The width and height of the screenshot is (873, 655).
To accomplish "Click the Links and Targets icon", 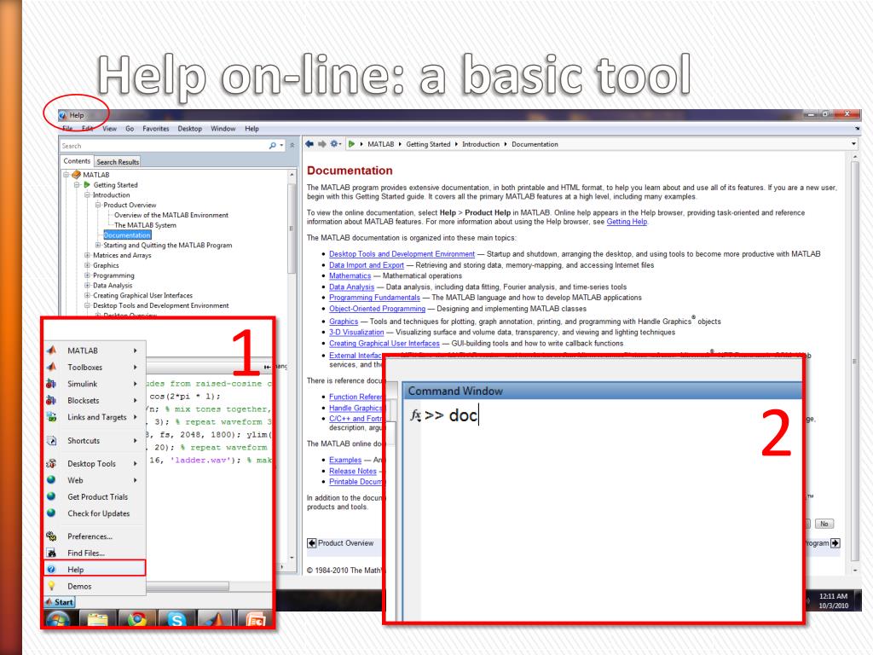I will click(x=51, y=416).
